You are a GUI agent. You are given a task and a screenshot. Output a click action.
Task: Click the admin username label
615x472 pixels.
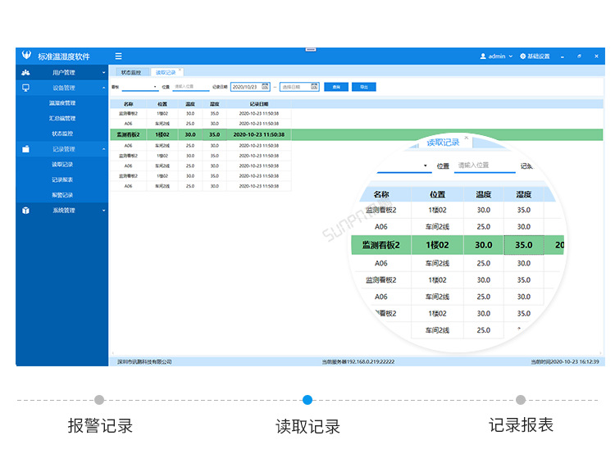(497, 56)
